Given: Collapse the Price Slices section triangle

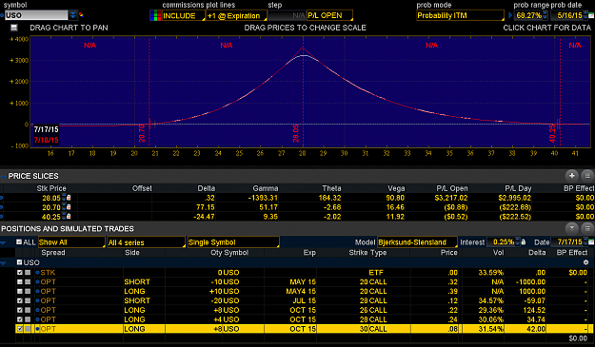Looking at the screenshot, I should point(4,177).
